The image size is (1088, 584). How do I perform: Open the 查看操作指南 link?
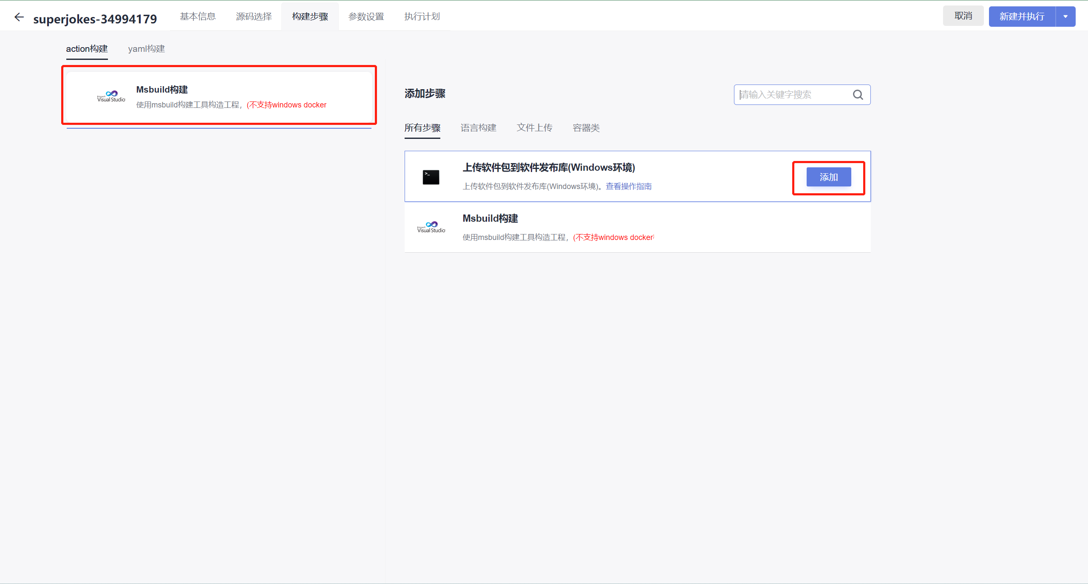[629, 186]
